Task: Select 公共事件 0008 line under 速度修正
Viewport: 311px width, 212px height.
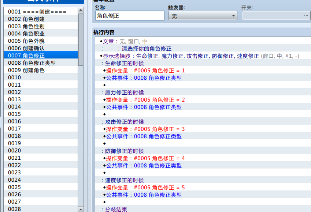Action: pos(203,195)
